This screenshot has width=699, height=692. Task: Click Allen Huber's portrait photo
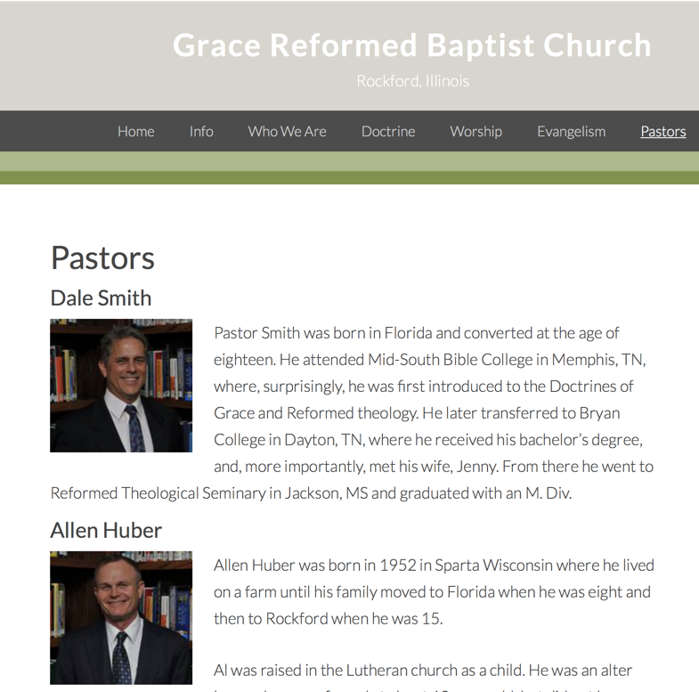pos(121,617)
